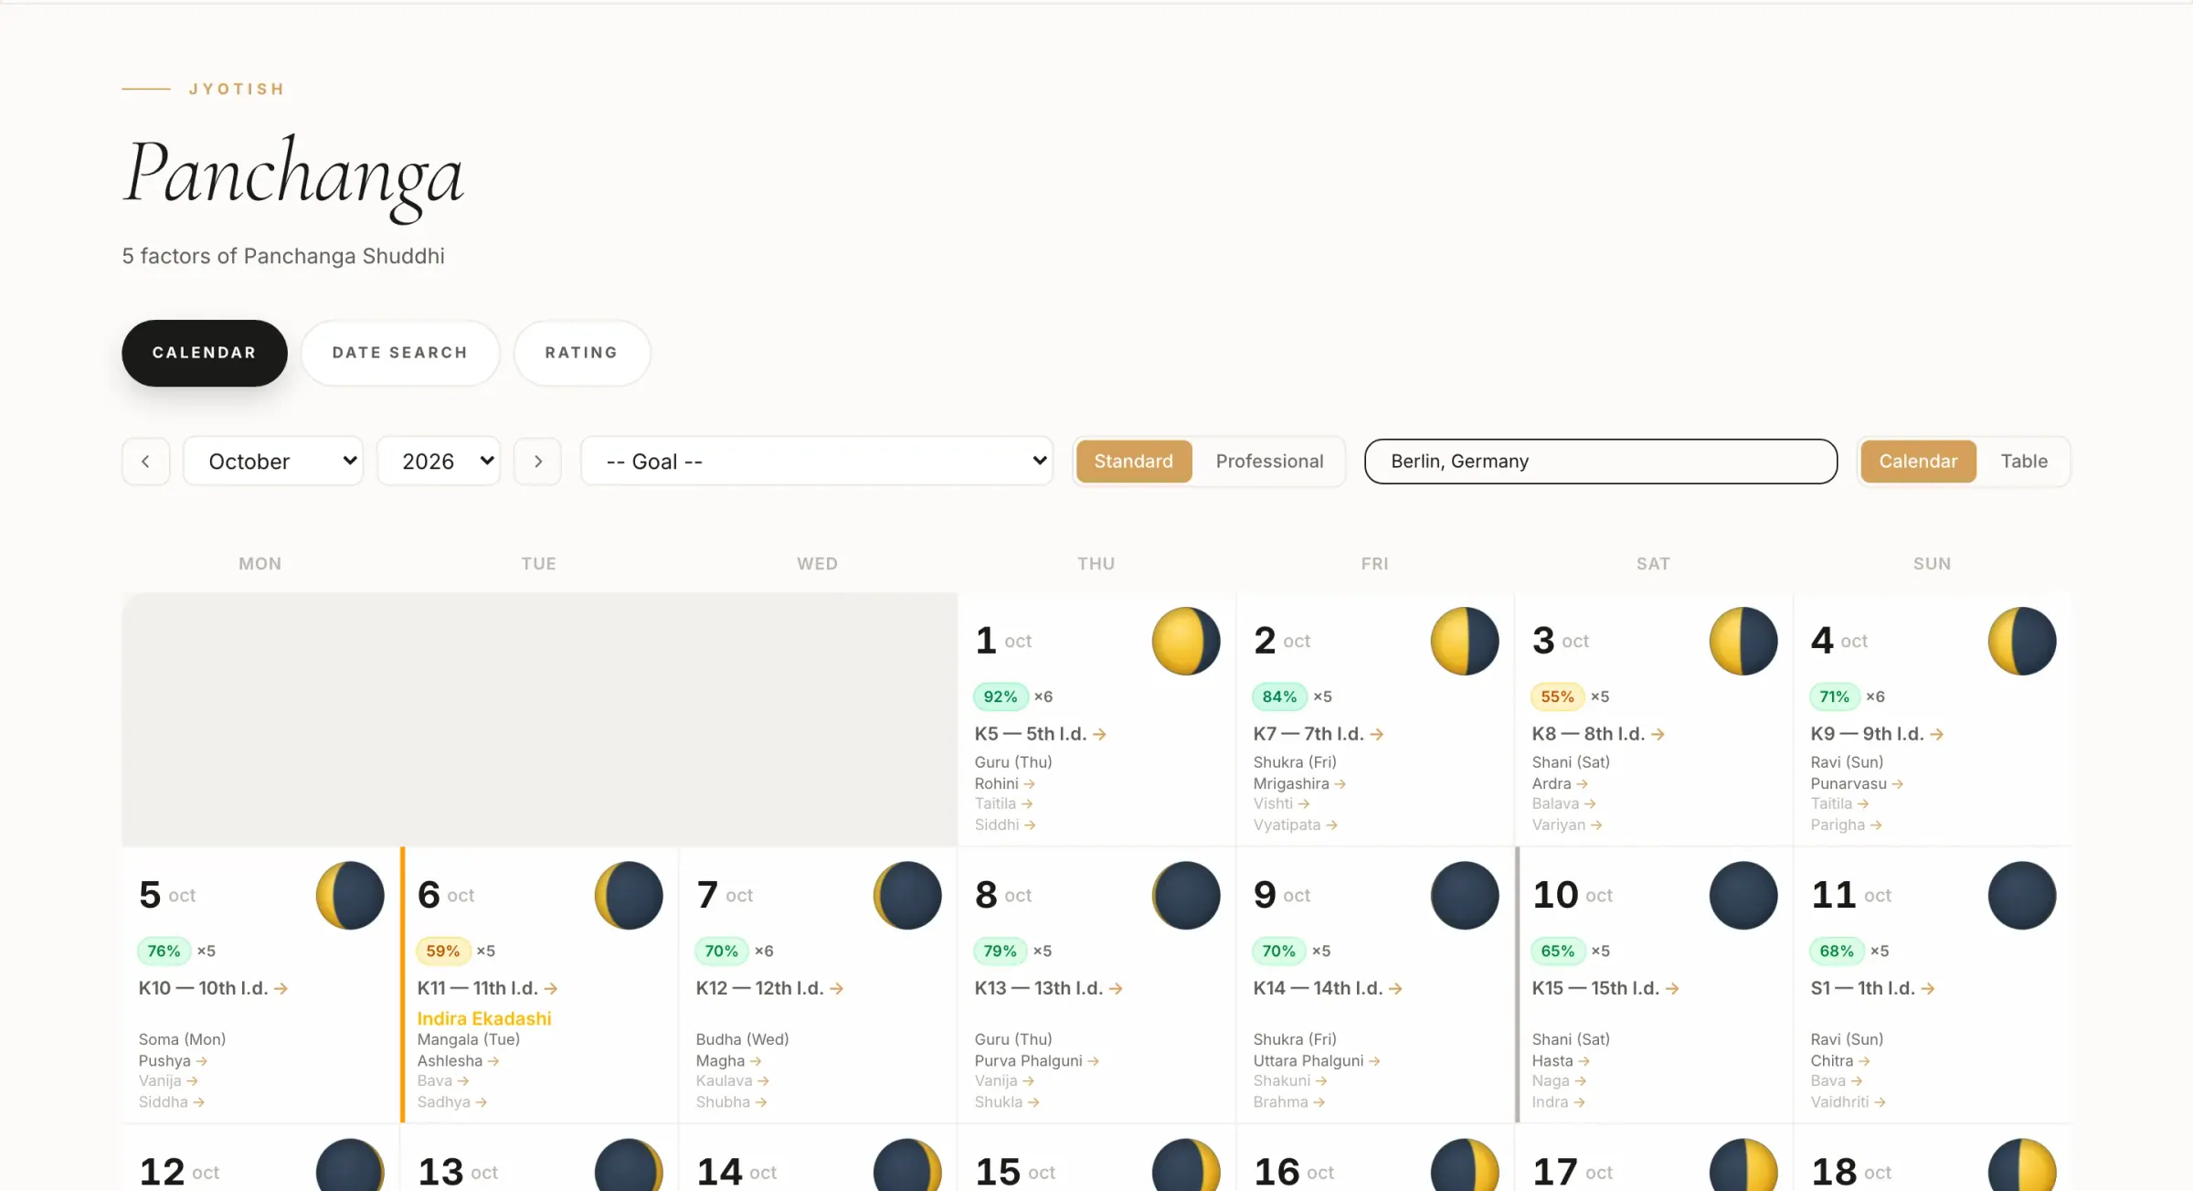Click the moon phase icon for 5 oct
The image size is (2193, 1191).
coord(350,895)
